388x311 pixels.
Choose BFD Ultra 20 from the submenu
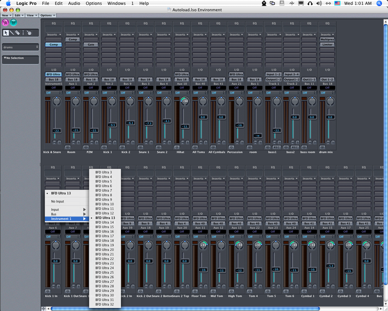coord(105,250)
